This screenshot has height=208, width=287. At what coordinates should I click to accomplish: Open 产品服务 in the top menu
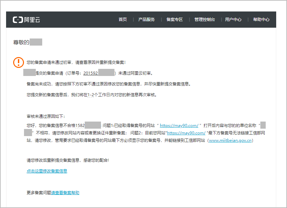pos(146,19)
